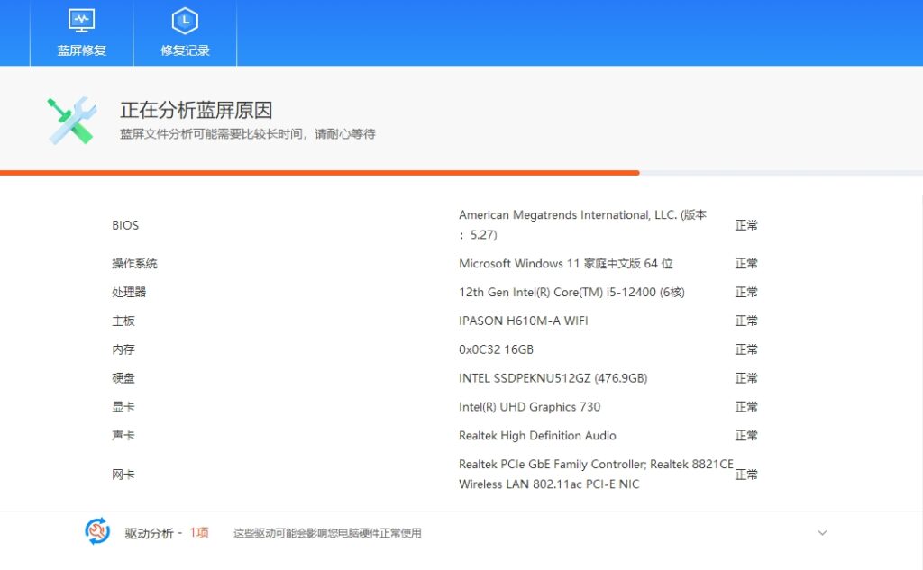923x570 pixels.
Task: Click the 正在分析蓝屏原因 heading
Action: pos(196,111)
